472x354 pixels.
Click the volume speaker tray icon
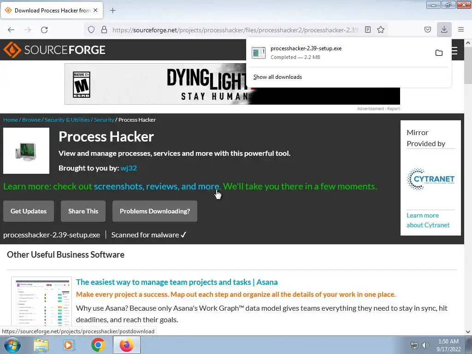[425, 345]
